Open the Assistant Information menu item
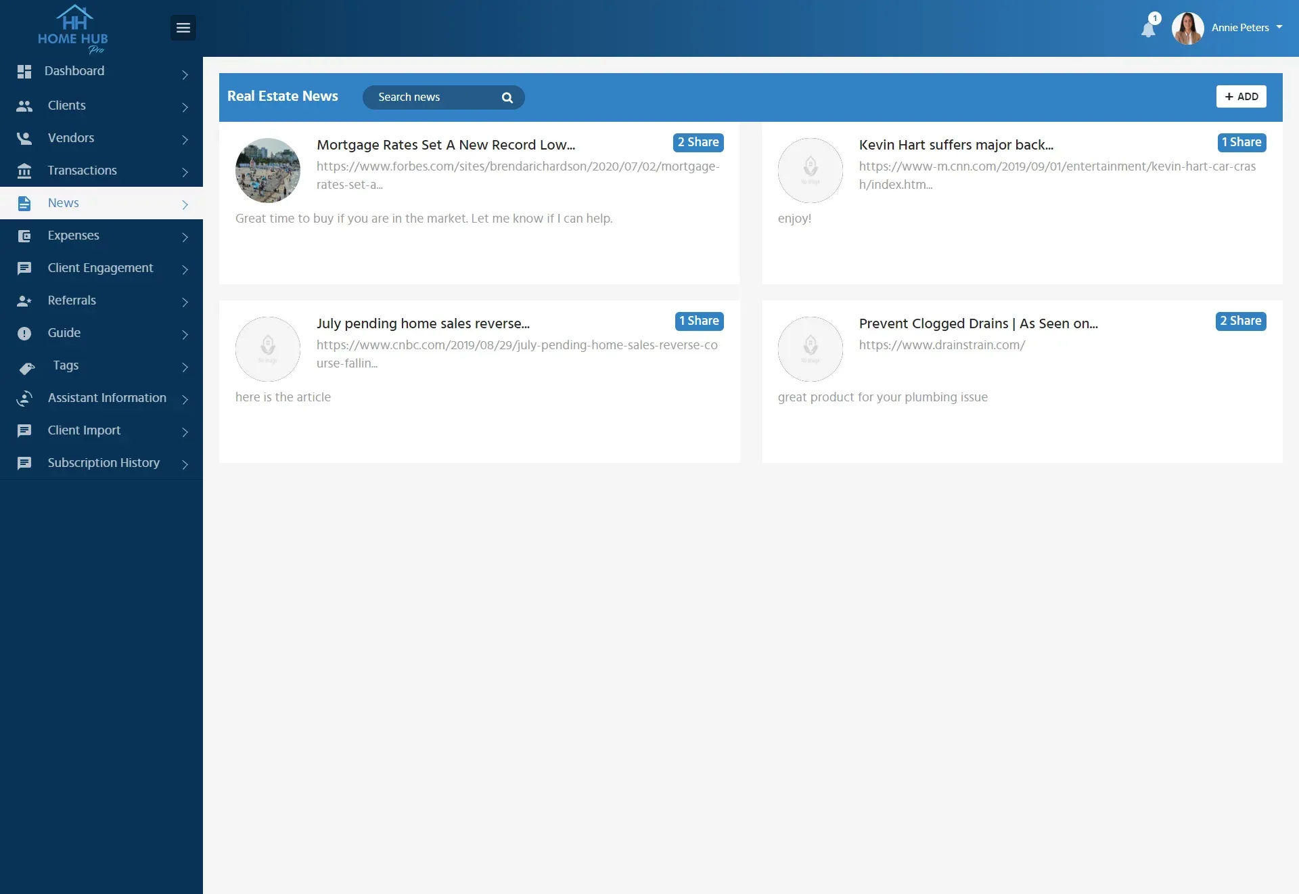 click(x=101, y=398)
